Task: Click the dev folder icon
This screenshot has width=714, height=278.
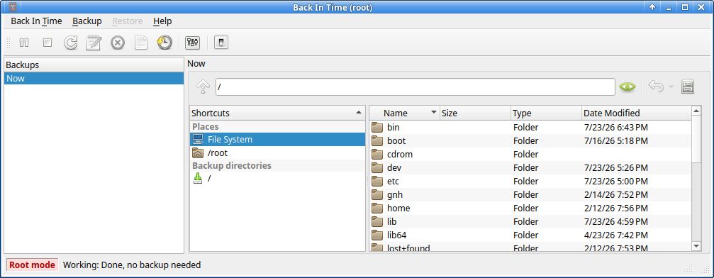Action: (377, 167)
